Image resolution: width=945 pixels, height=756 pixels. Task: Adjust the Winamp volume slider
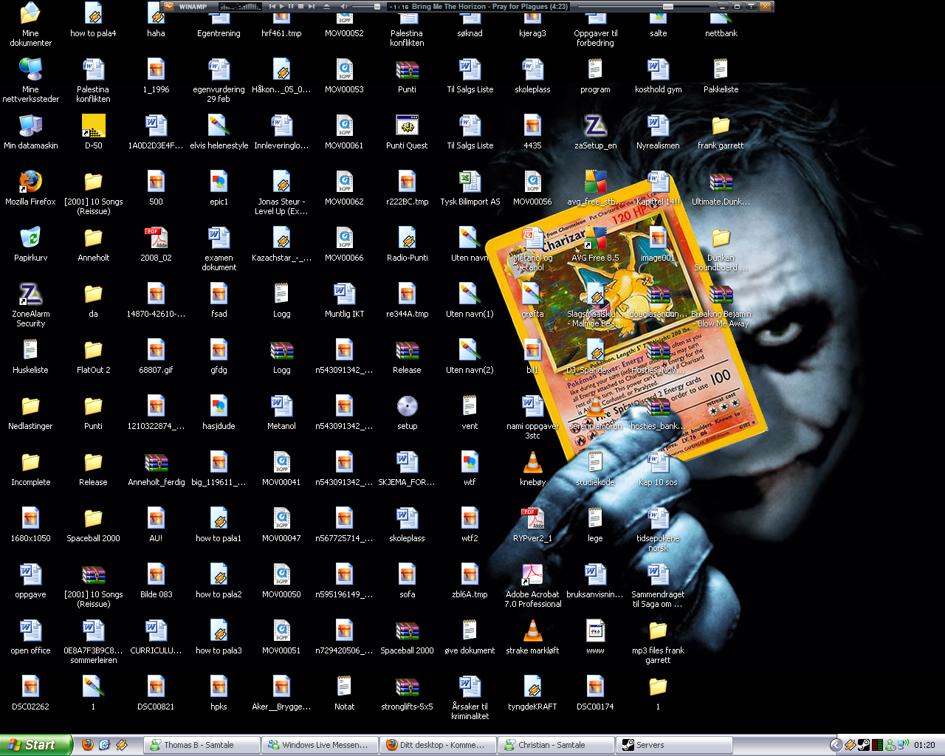point(366,7)
